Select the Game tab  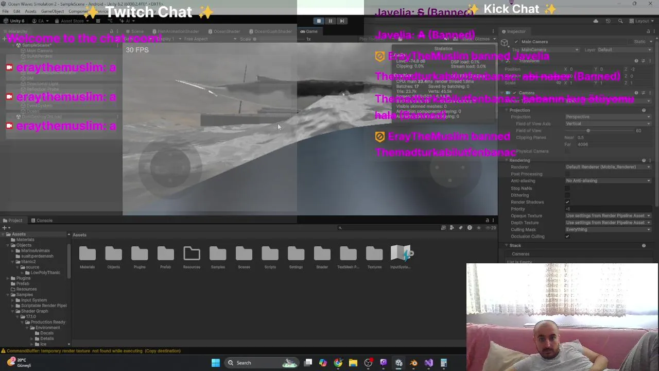[309, 31]
